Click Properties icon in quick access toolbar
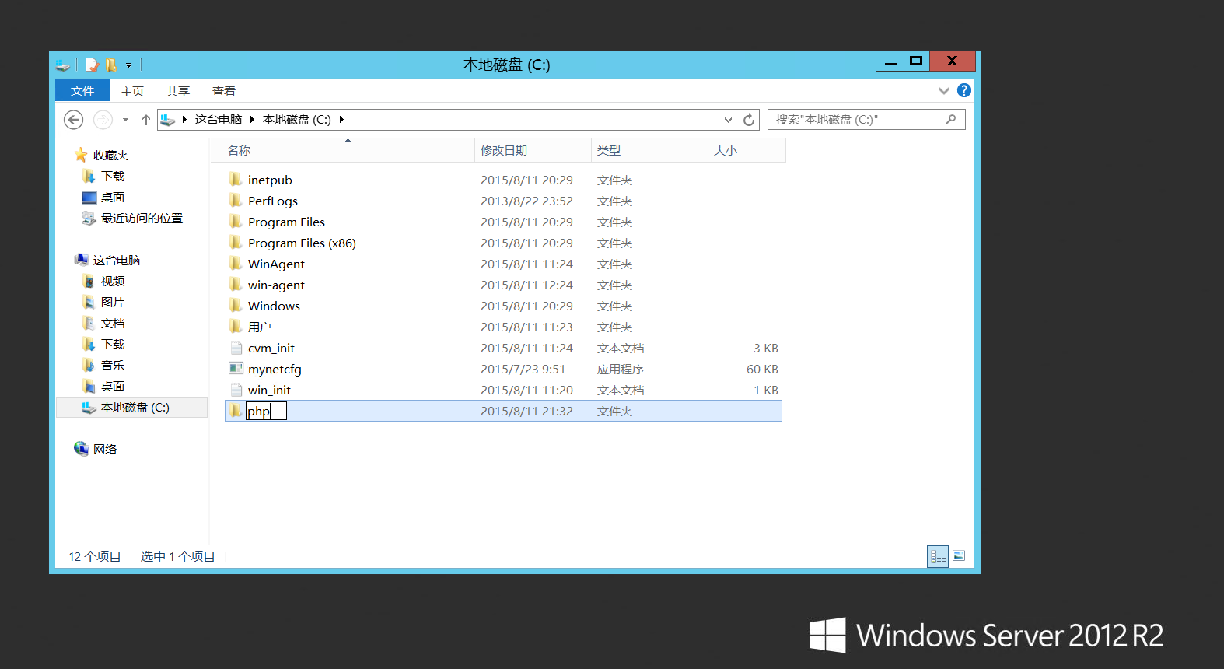Viewport: 1224px width, 669px height. (93, 65)
